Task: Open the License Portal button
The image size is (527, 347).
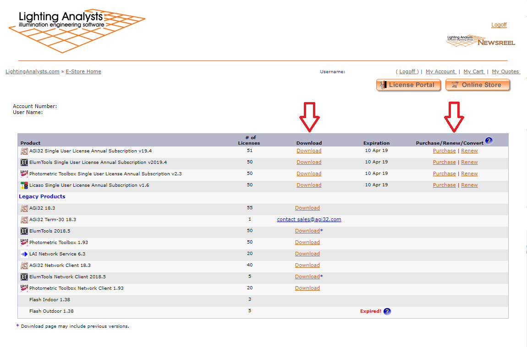Action: coord(408,85)
